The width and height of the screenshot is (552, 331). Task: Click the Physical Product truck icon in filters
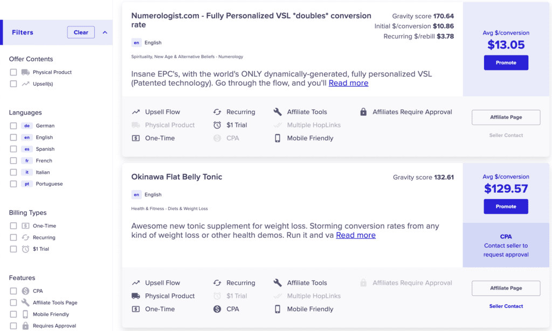click(x=25, y=72)
